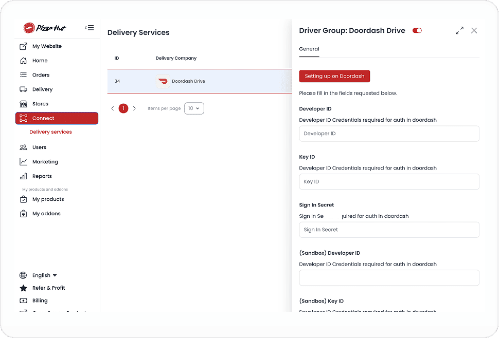Open the Orders menu item
The width and height of the screenshot is (499, 338).
(x=41, y=75)
